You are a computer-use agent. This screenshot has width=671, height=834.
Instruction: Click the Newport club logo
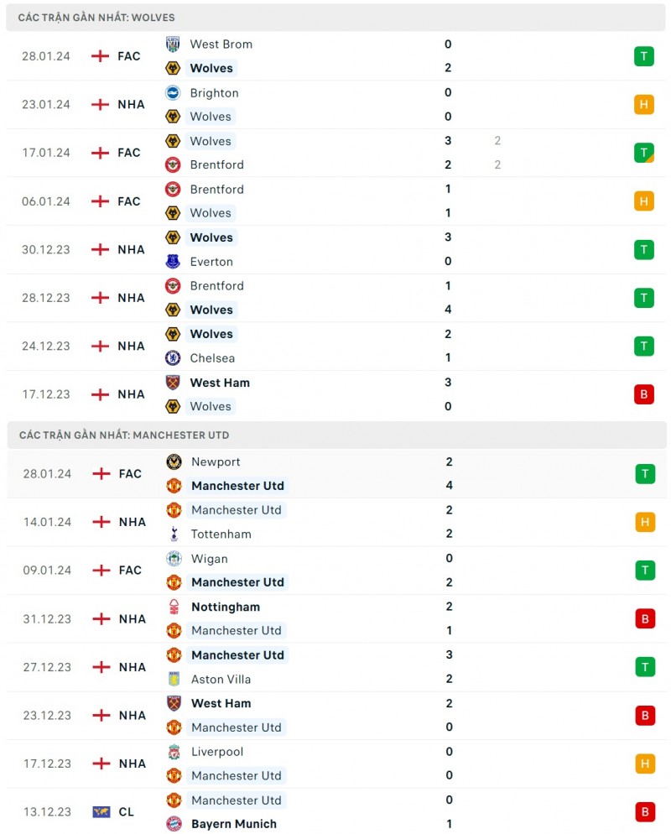174,462
